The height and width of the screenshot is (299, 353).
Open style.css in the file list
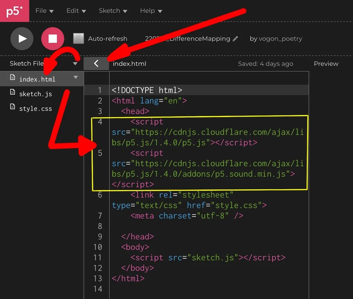36,109
